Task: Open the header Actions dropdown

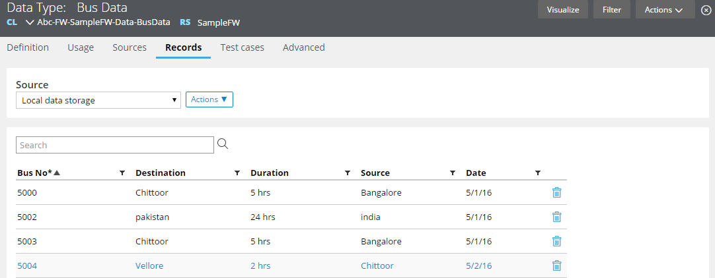Action: coord(664,10)
